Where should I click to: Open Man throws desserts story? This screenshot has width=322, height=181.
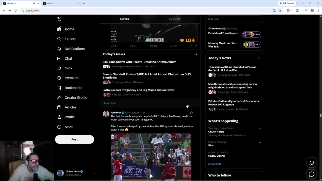(232, 86)
